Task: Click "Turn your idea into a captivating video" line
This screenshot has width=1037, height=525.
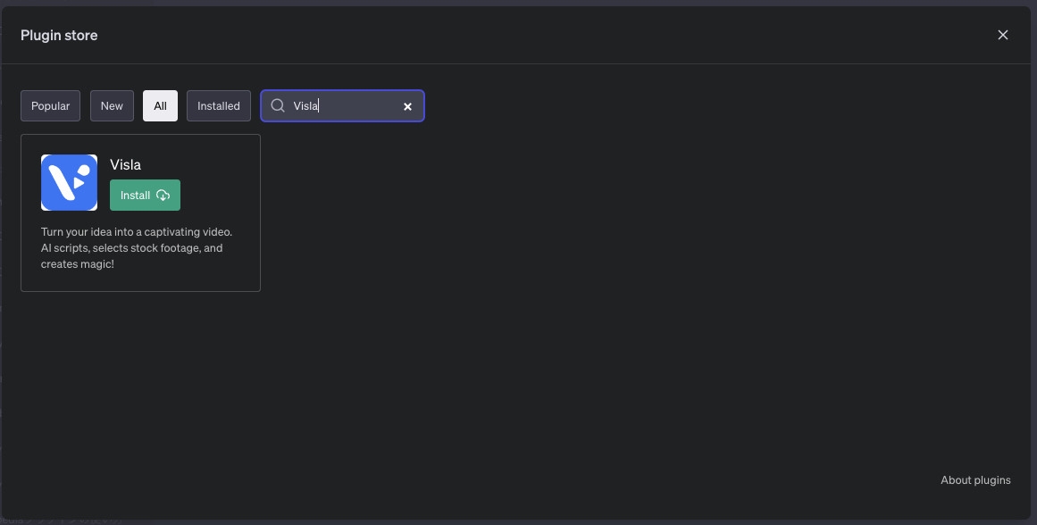Action: pos(136,232)
